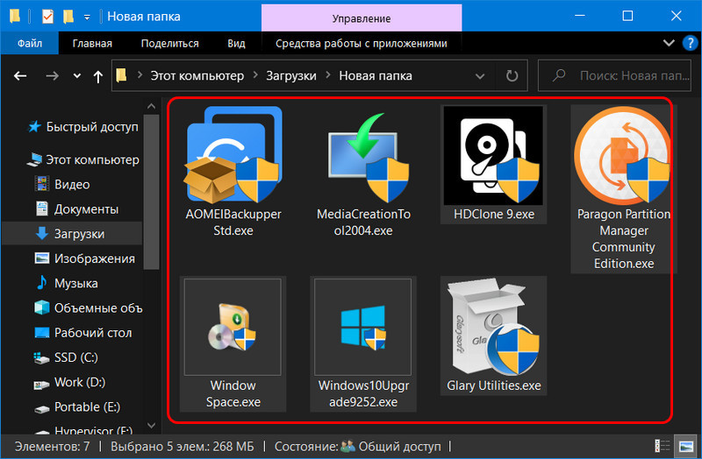Click Новая папка in the address bar path
Screen dimensions: 702x459
[x=376, y=76]
